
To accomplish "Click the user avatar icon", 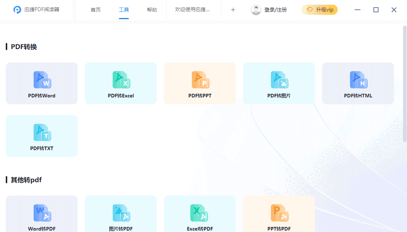I will pyautogui.click(x=256, y=10).
